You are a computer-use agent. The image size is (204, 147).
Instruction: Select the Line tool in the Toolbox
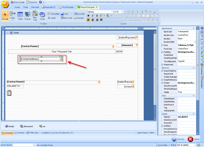coord(64,14)
